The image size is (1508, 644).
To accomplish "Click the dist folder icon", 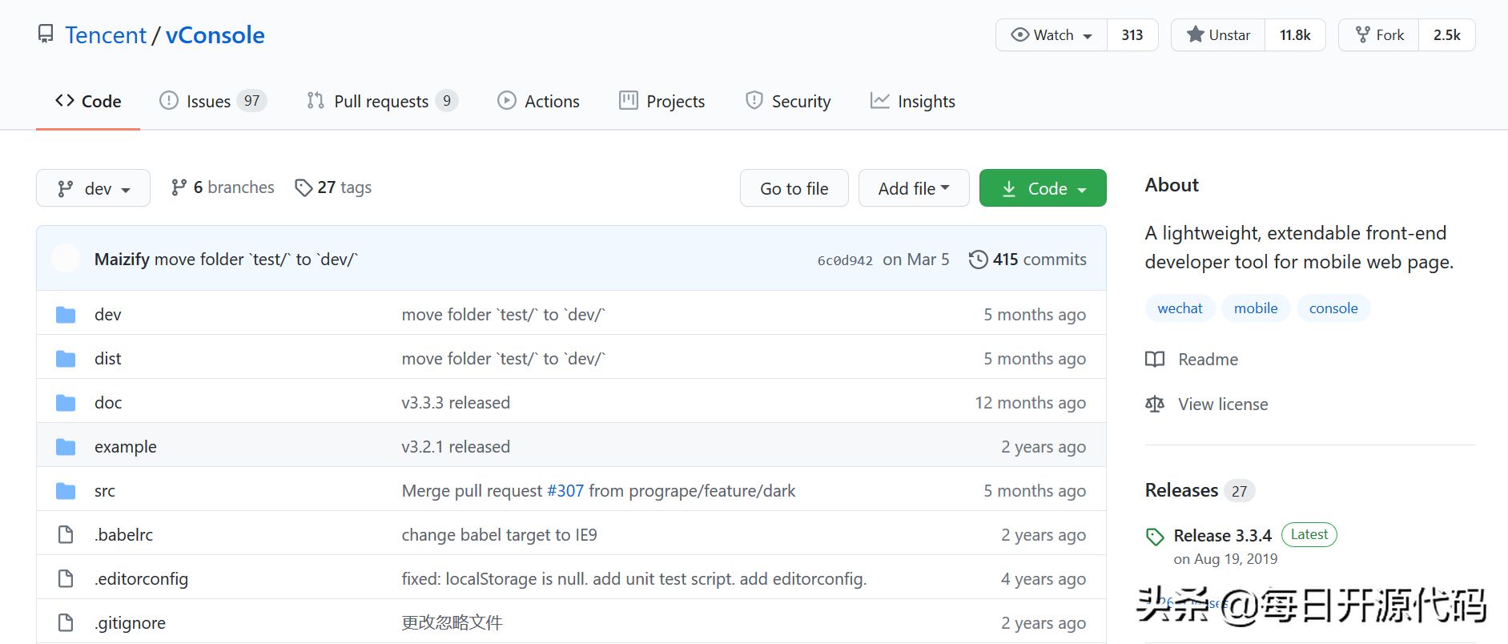I will click(66, 359).
